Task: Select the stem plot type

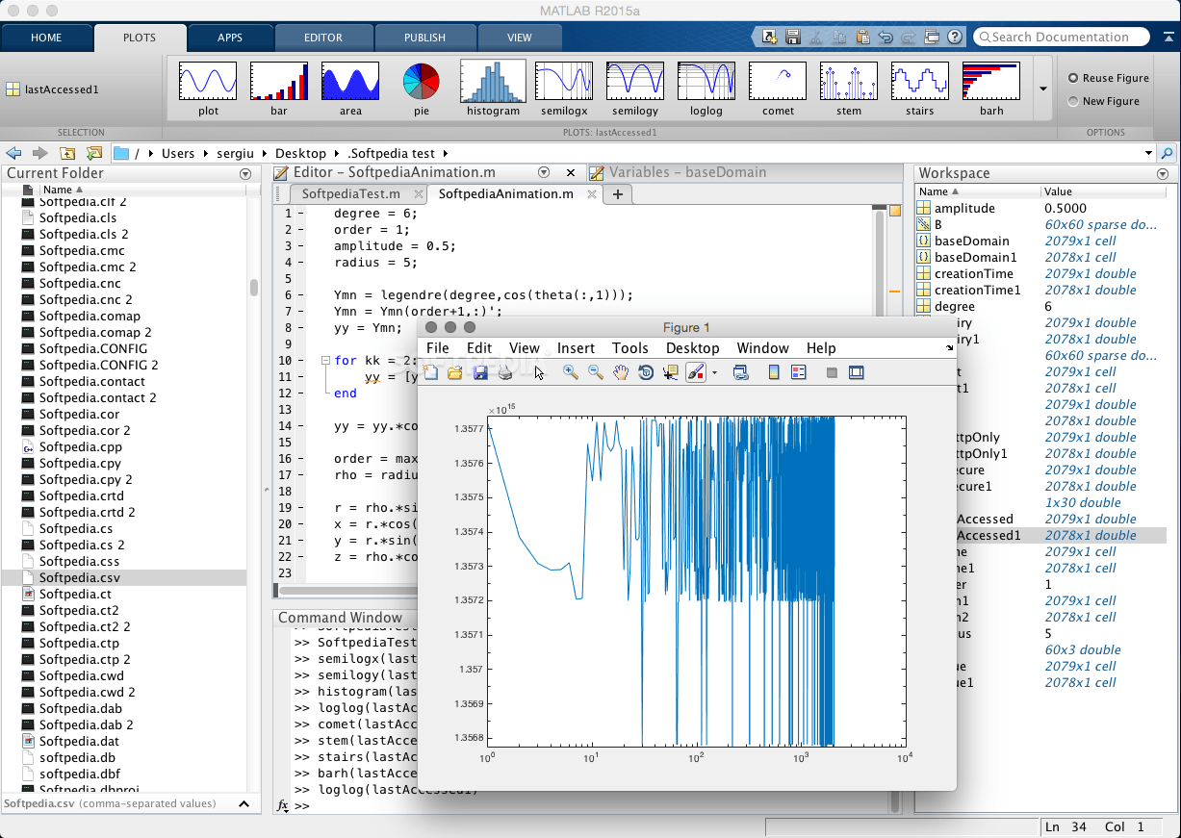Action: (x=849, y=89)
